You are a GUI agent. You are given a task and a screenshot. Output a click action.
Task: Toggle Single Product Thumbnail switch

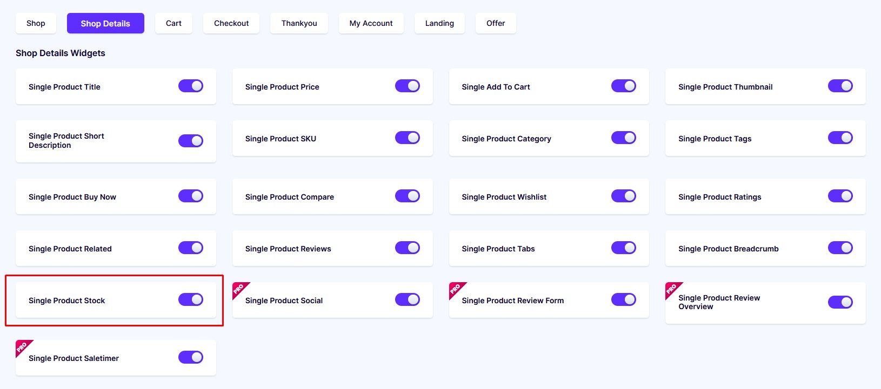(840, 86)
